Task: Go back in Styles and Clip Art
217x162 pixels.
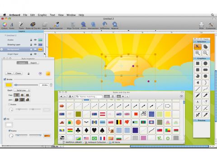Action: [x=61, y=96]
